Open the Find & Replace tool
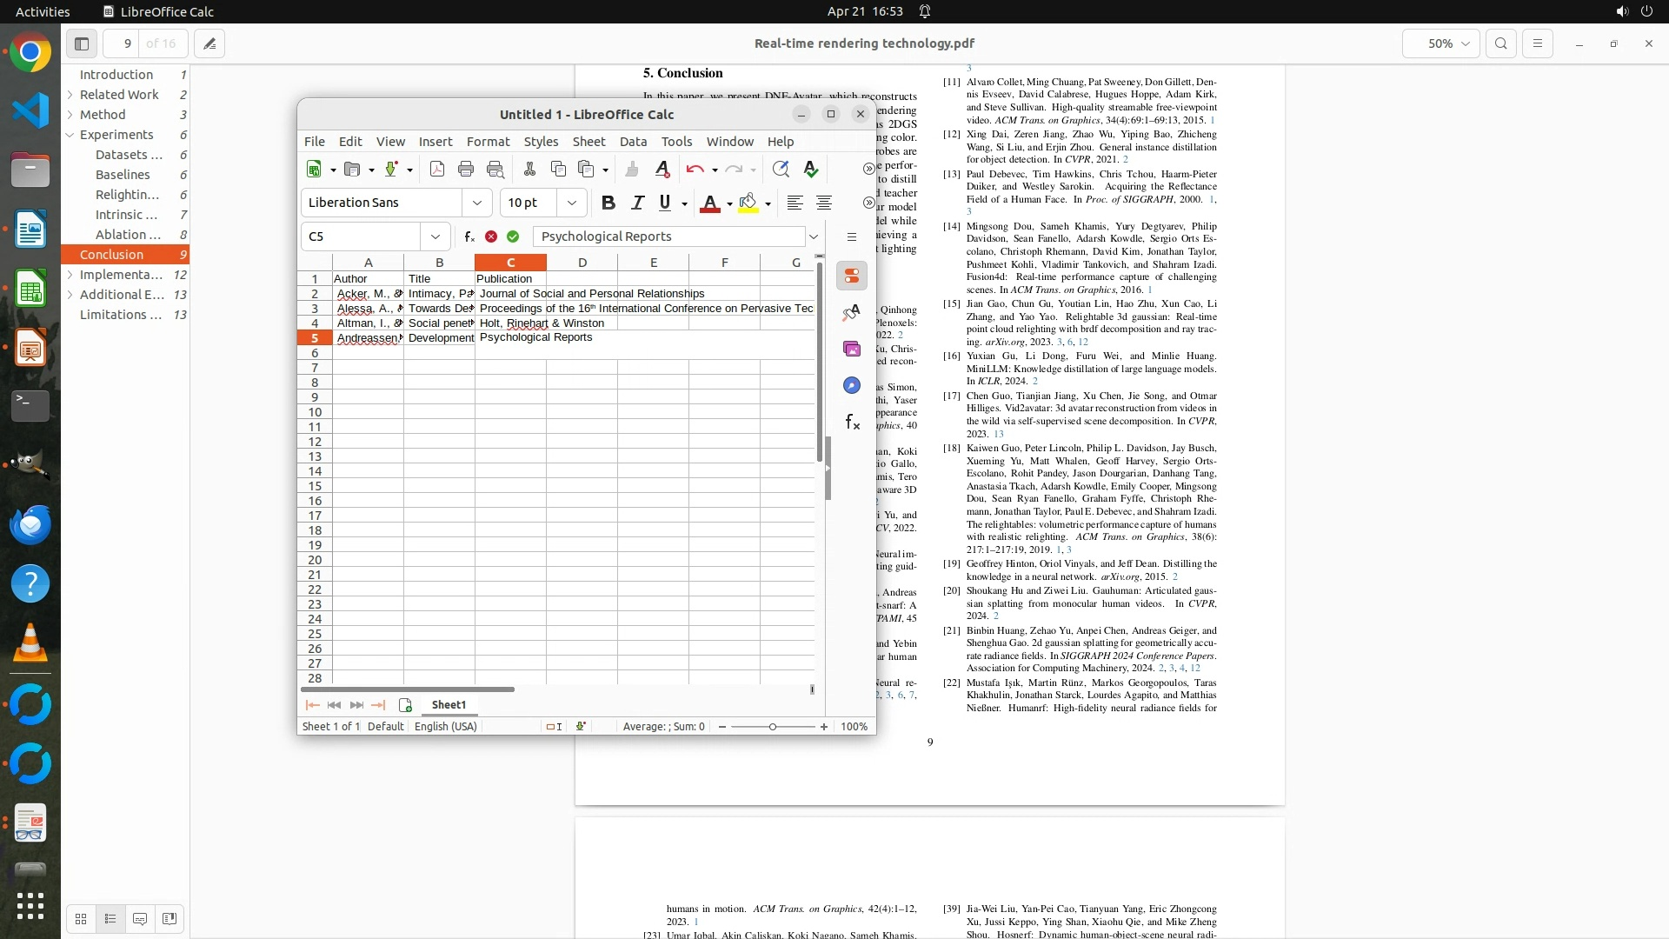This screenshot has height=939, width=1669. click(x=781, y=170)
